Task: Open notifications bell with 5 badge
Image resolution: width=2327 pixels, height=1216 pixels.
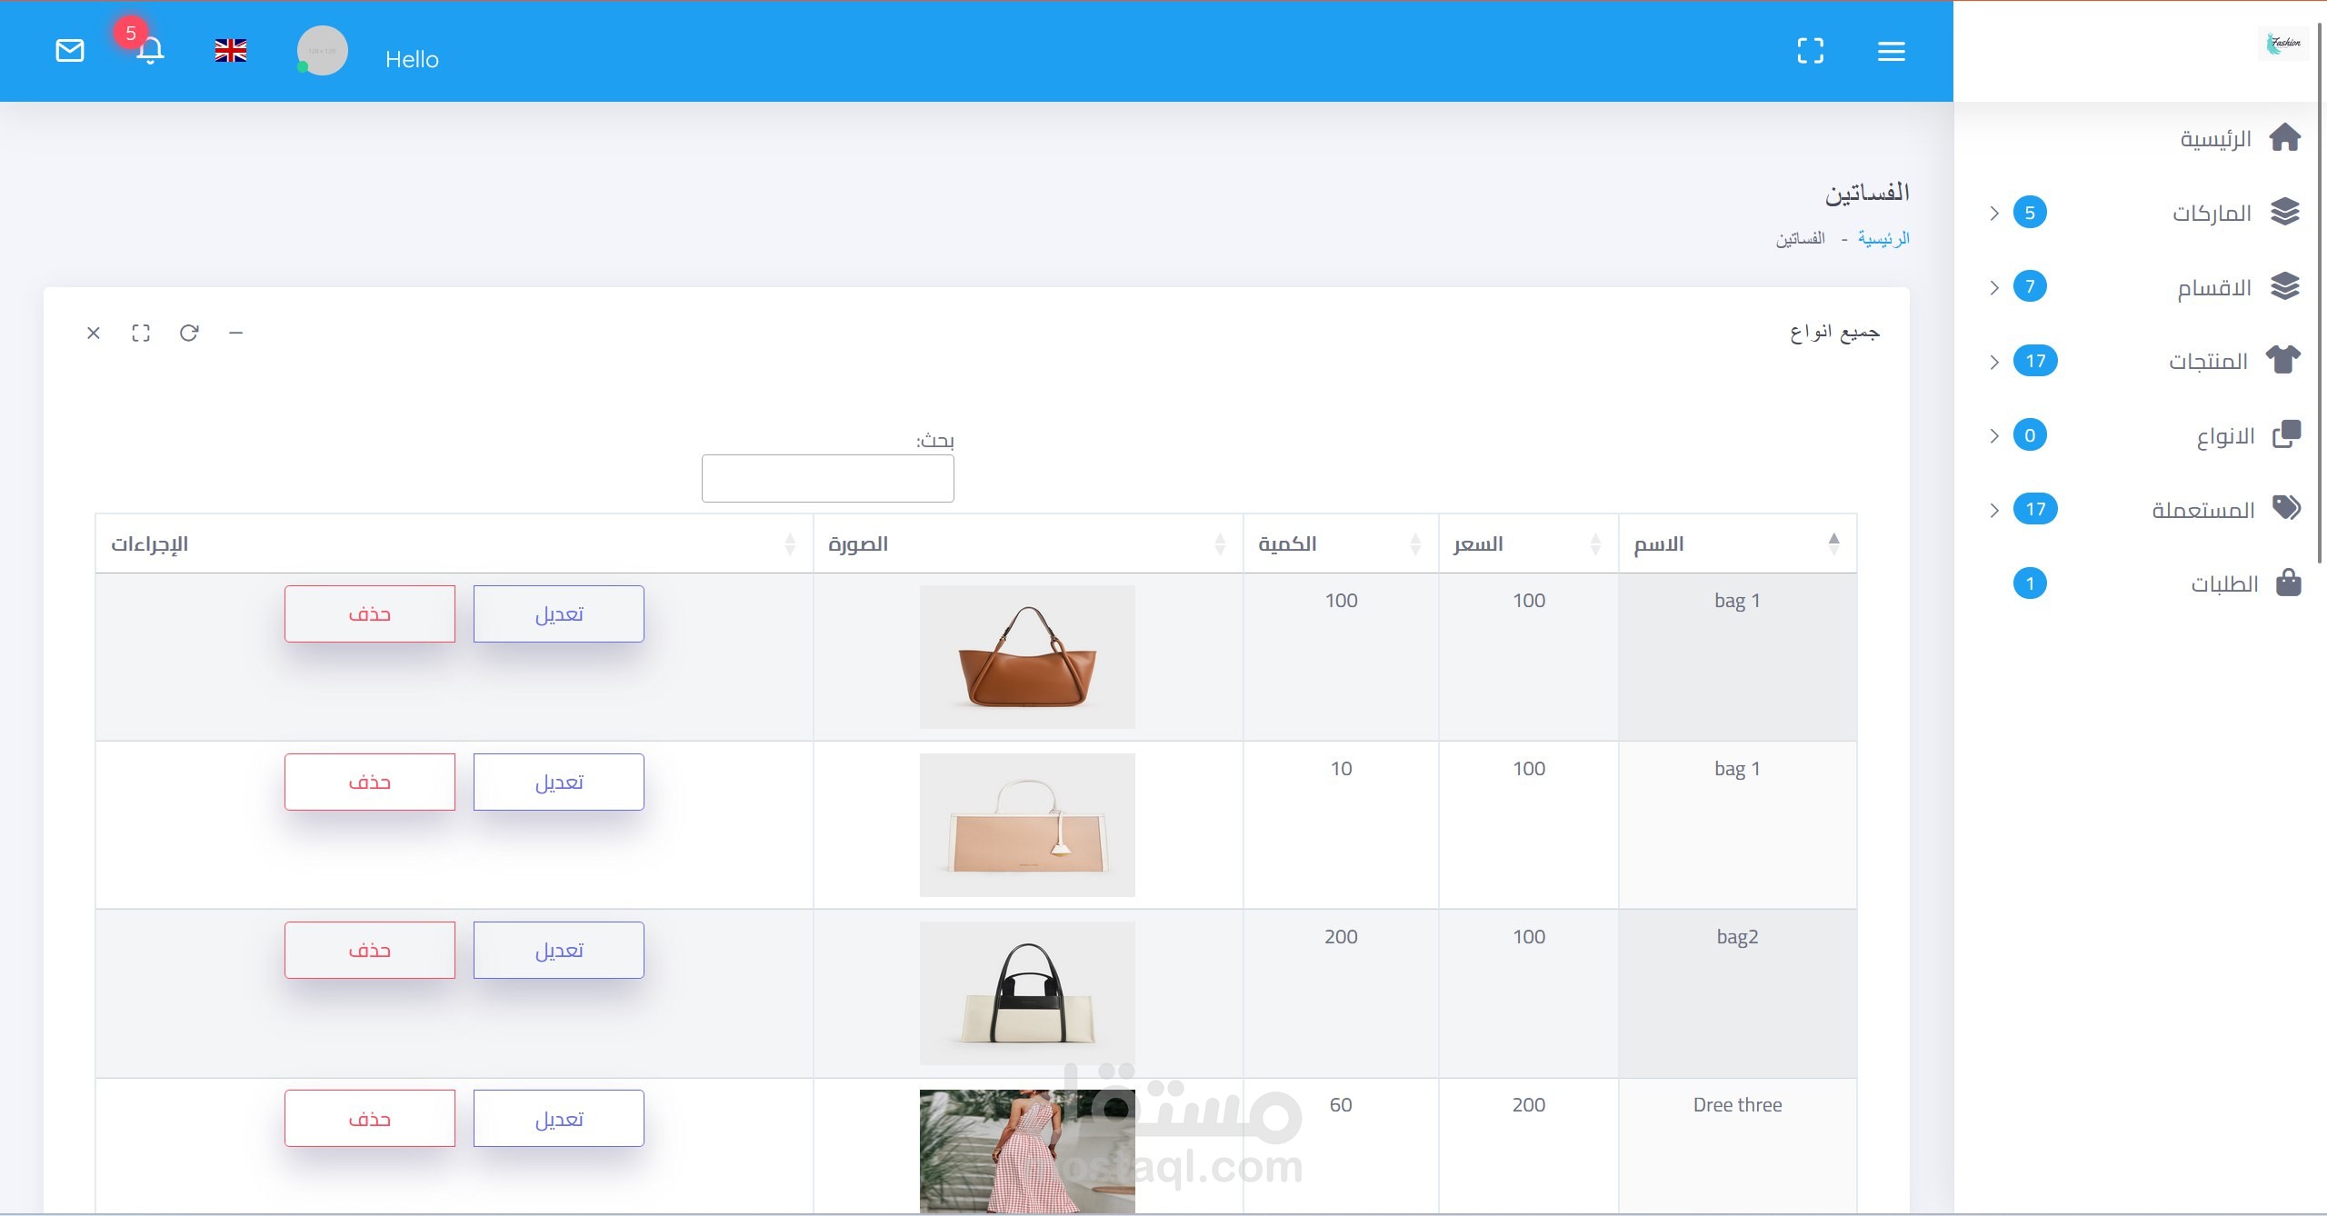Action: [x=150, y=50]
